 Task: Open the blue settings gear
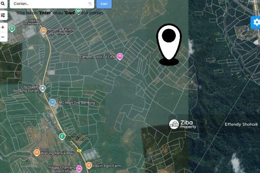256,22
